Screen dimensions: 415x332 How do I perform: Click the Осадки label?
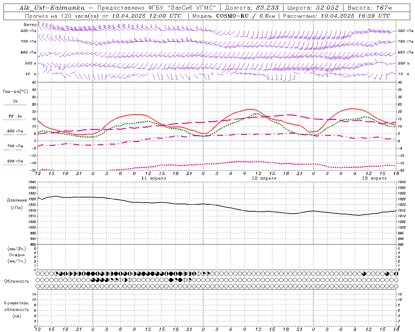(x=17, y=255)
